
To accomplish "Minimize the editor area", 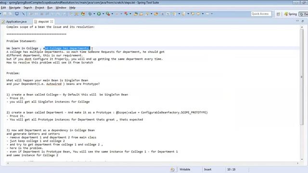I will click(x=297, y=21).
